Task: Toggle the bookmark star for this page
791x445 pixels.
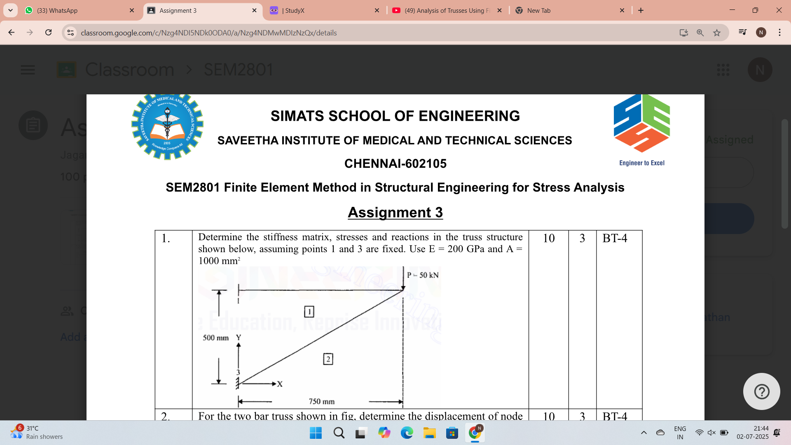Action: [717, 33]
